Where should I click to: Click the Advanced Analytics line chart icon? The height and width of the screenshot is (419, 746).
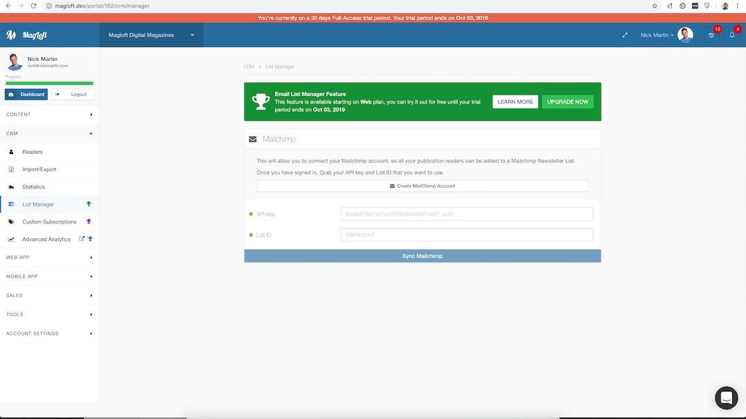(12, 240)
